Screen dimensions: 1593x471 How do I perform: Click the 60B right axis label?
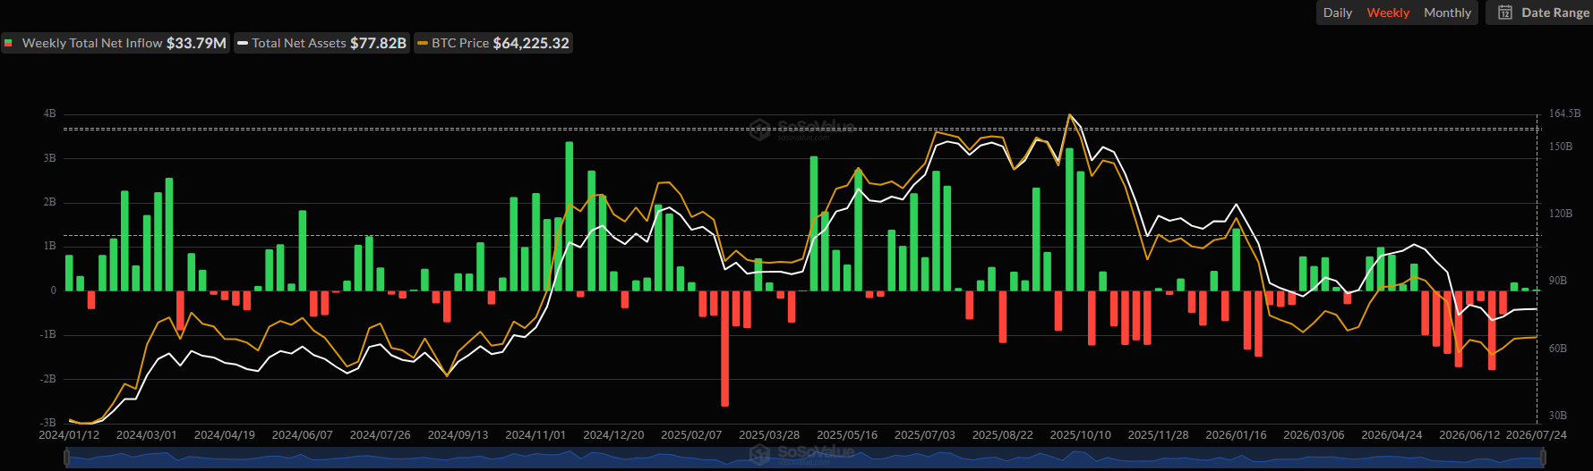[1558, 349]
